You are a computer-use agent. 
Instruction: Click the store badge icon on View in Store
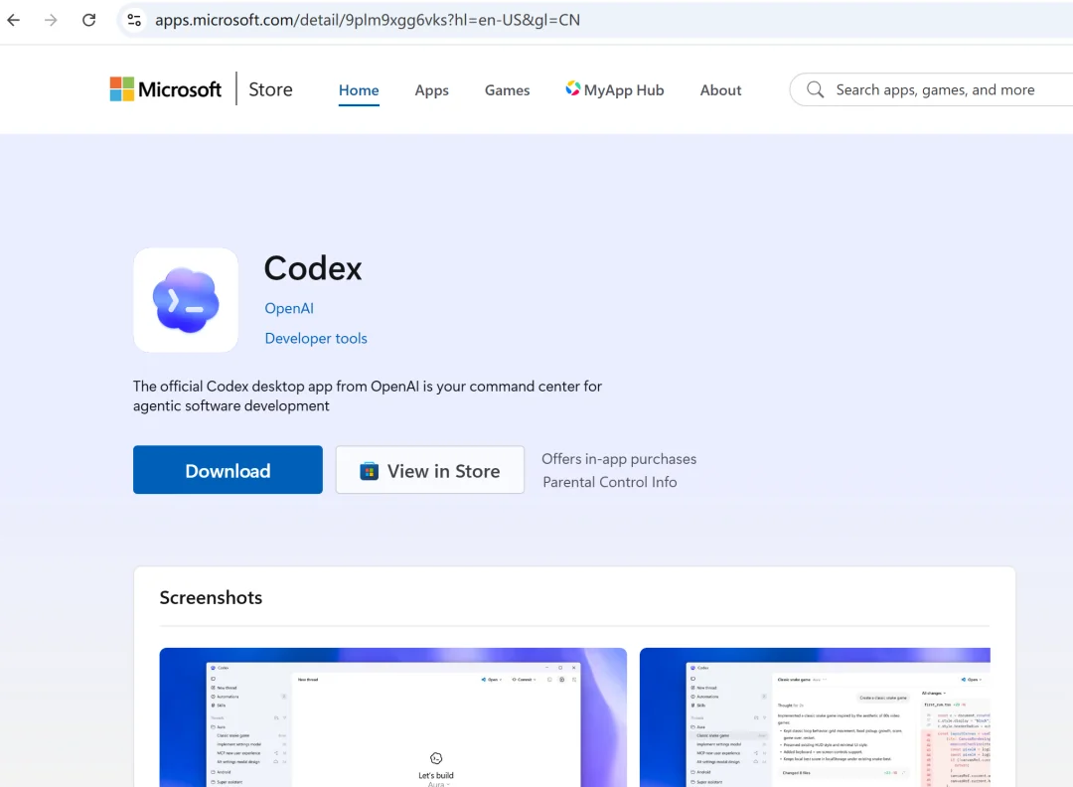pyautogui.click(x=370, y=471)
